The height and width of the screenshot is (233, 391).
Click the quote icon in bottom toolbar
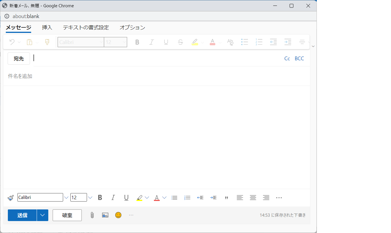[226, 198]
